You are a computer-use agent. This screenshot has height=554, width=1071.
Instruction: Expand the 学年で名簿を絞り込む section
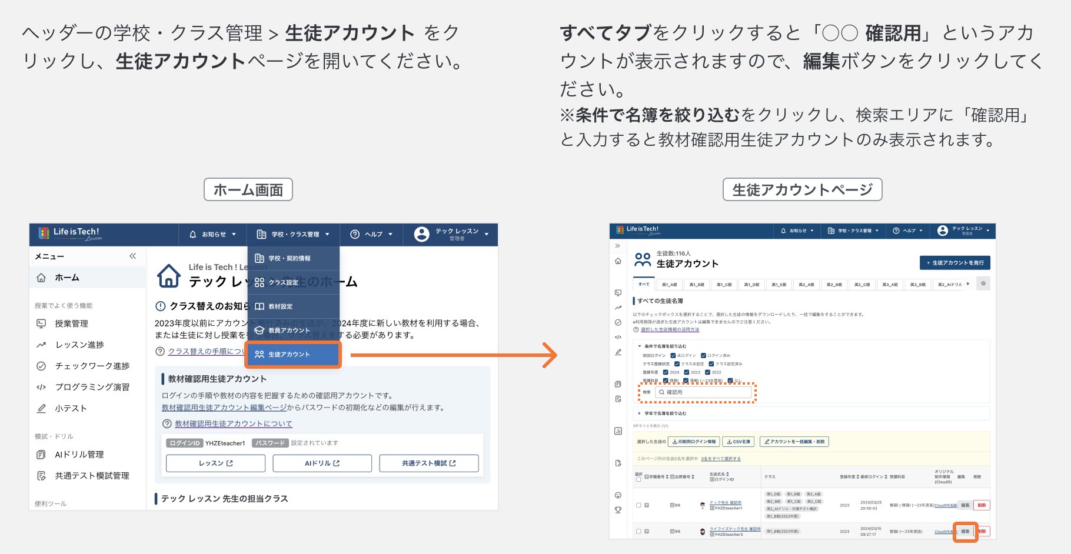[662, 413]
